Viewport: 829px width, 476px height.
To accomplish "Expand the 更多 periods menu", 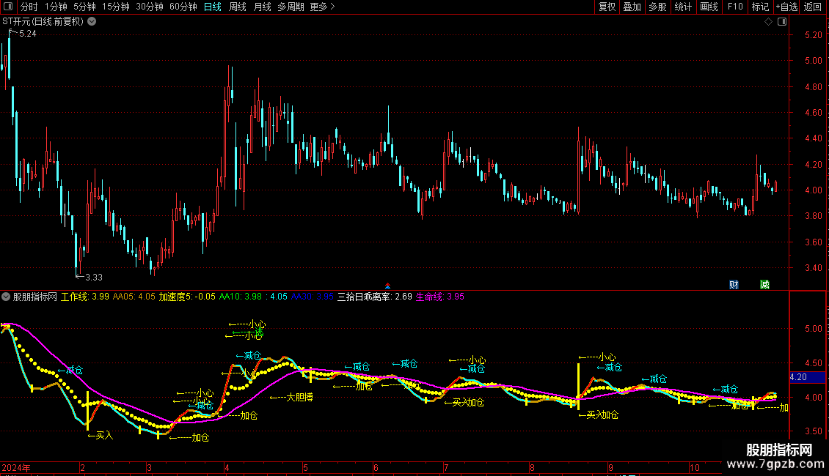I will tap(323, 7).
